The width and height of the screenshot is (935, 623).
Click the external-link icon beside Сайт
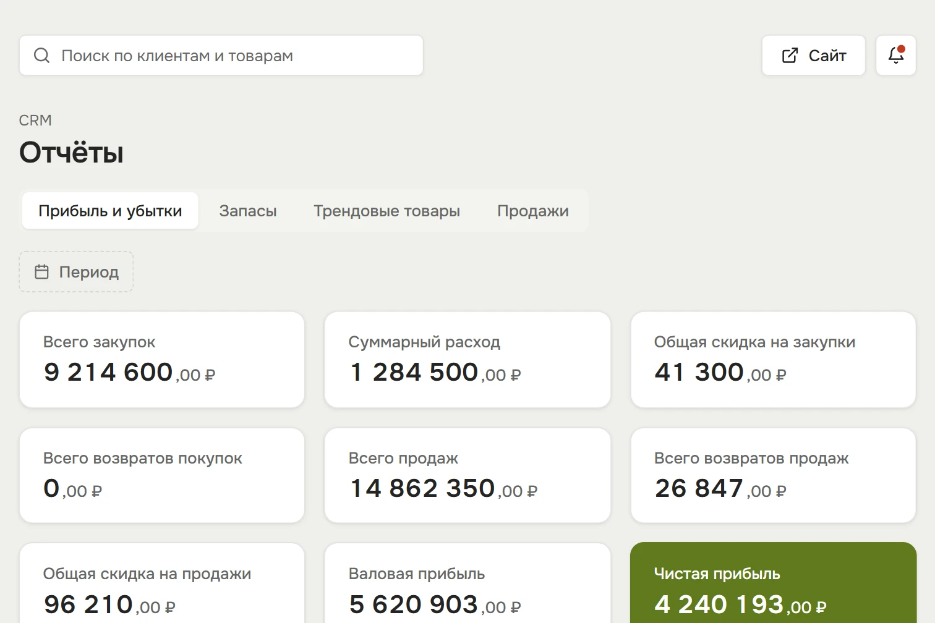[790, 56]
